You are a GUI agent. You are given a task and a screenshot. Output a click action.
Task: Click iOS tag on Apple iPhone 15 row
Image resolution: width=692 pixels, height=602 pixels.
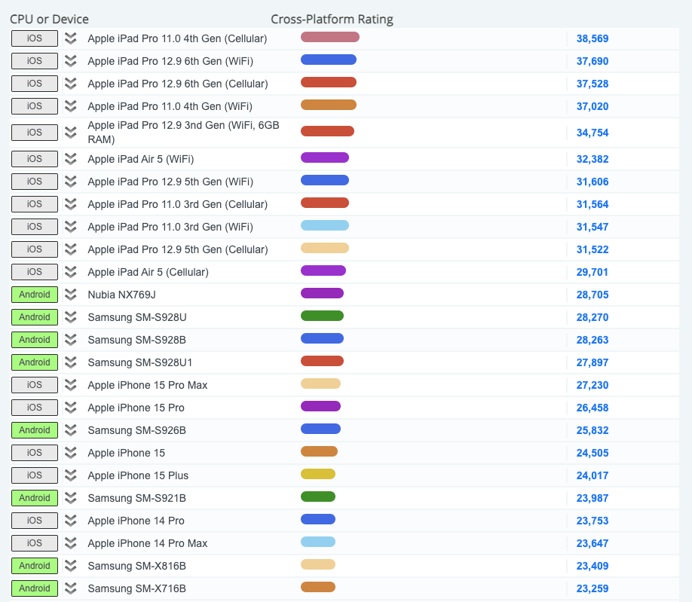[35, 453]
